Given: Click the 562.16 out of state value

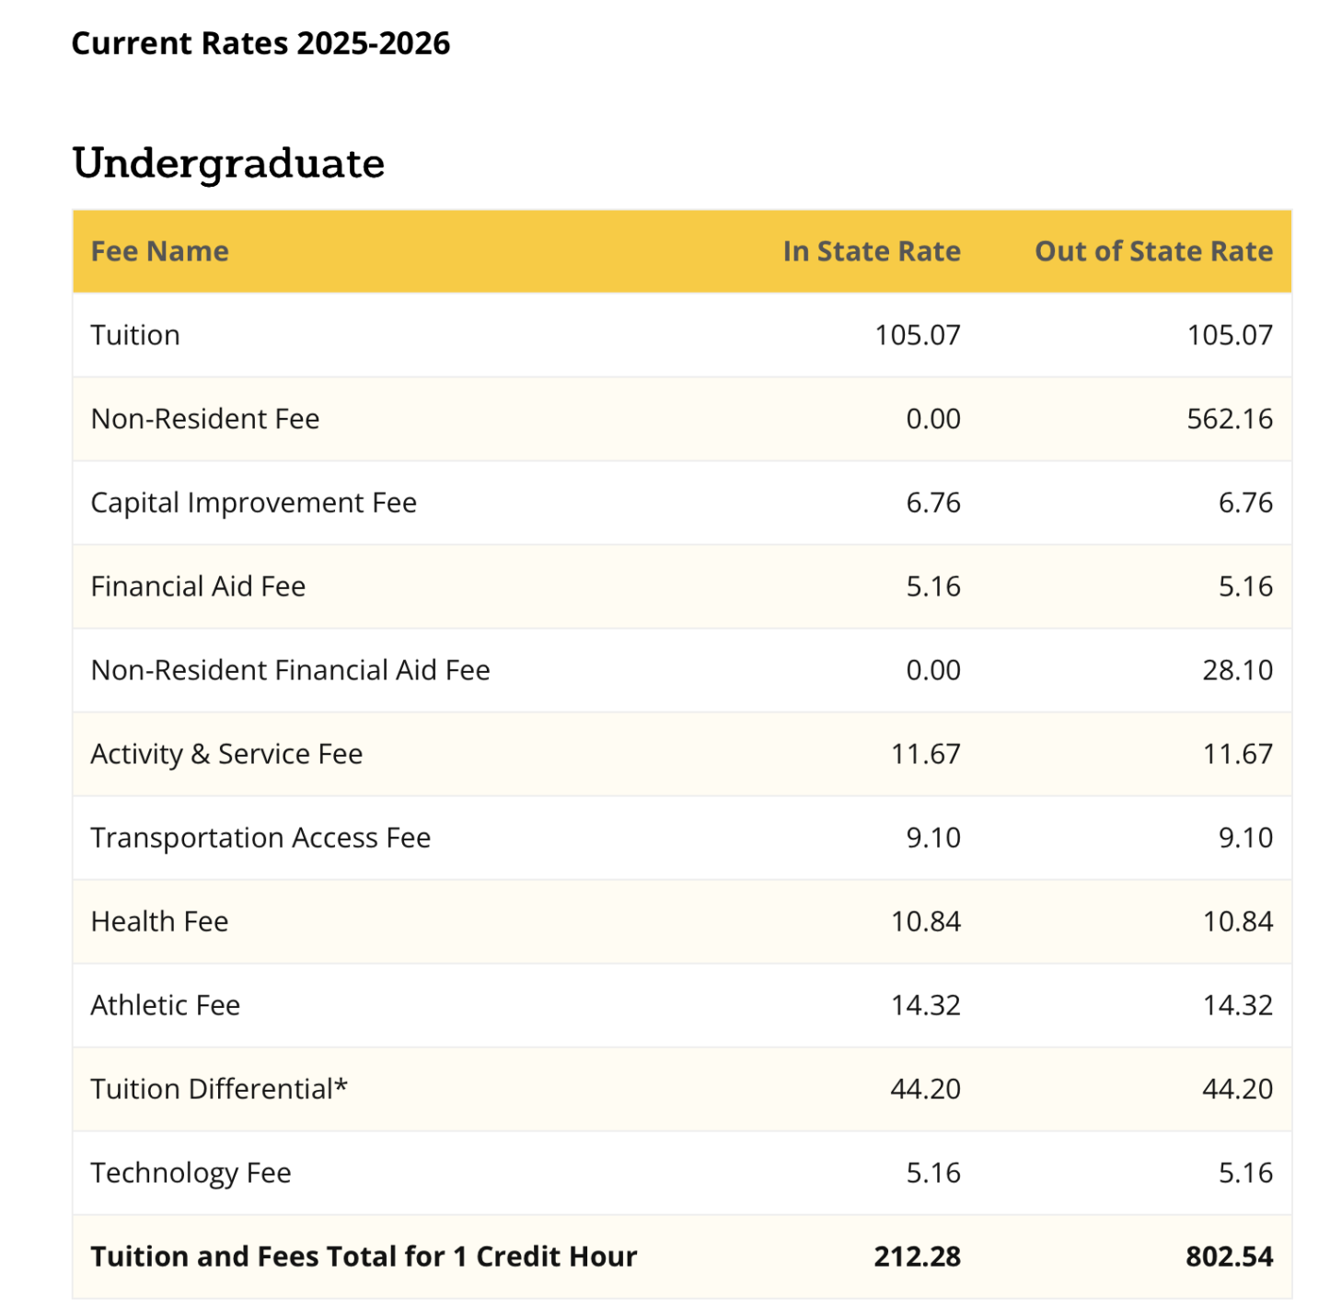Looking at the screenshot, I should [x=1230, y=419].
